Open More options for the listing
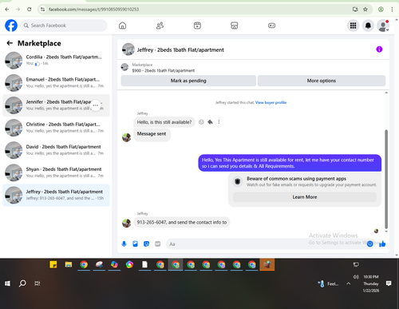This screenshot has height=309, width=399. (322, 81)
